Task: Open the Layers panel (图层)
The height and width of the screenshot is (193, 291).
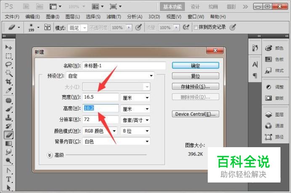Action: coord(274,114)
